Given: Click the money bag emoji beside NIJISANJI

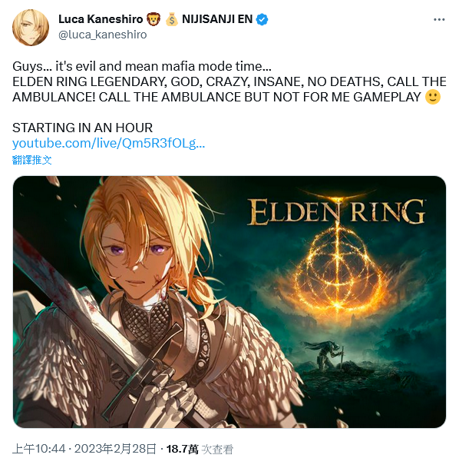Looking at the screenshot, I should click(172, 19).
